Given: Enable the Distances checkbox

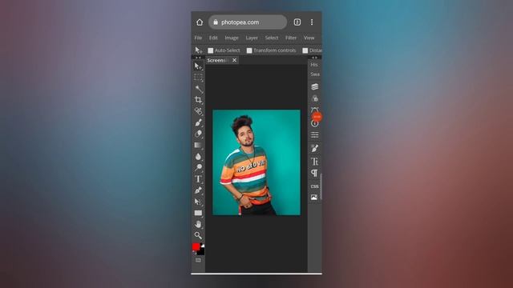Looking at the screenshot, I should click(x=305, y=50).
